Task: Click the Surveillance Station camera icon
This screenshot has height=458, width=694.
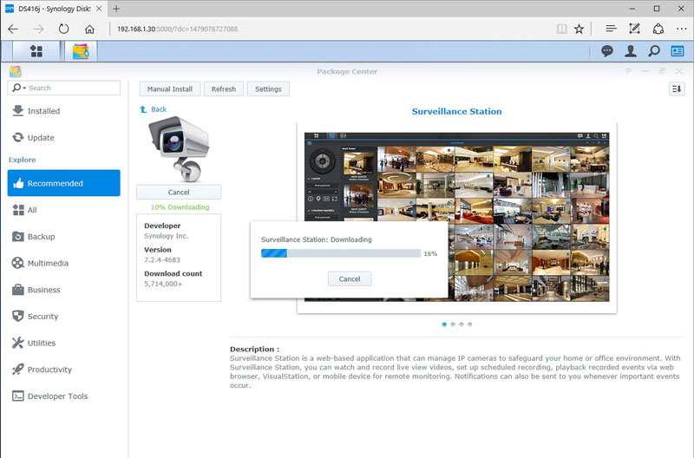Action: (179, 149)
